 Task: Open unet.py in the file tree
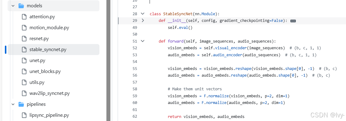tap(37, 60)
